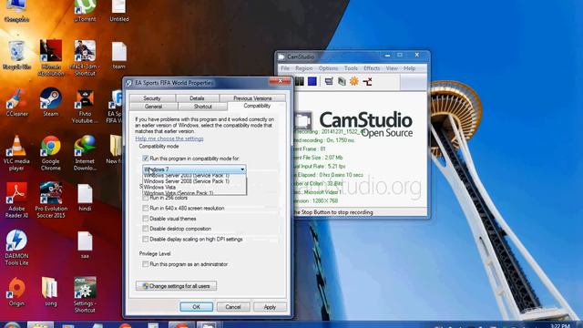Click the blue Stop button in CamStudio
Viewport: 583px width, 328px height.
[312, 81]
